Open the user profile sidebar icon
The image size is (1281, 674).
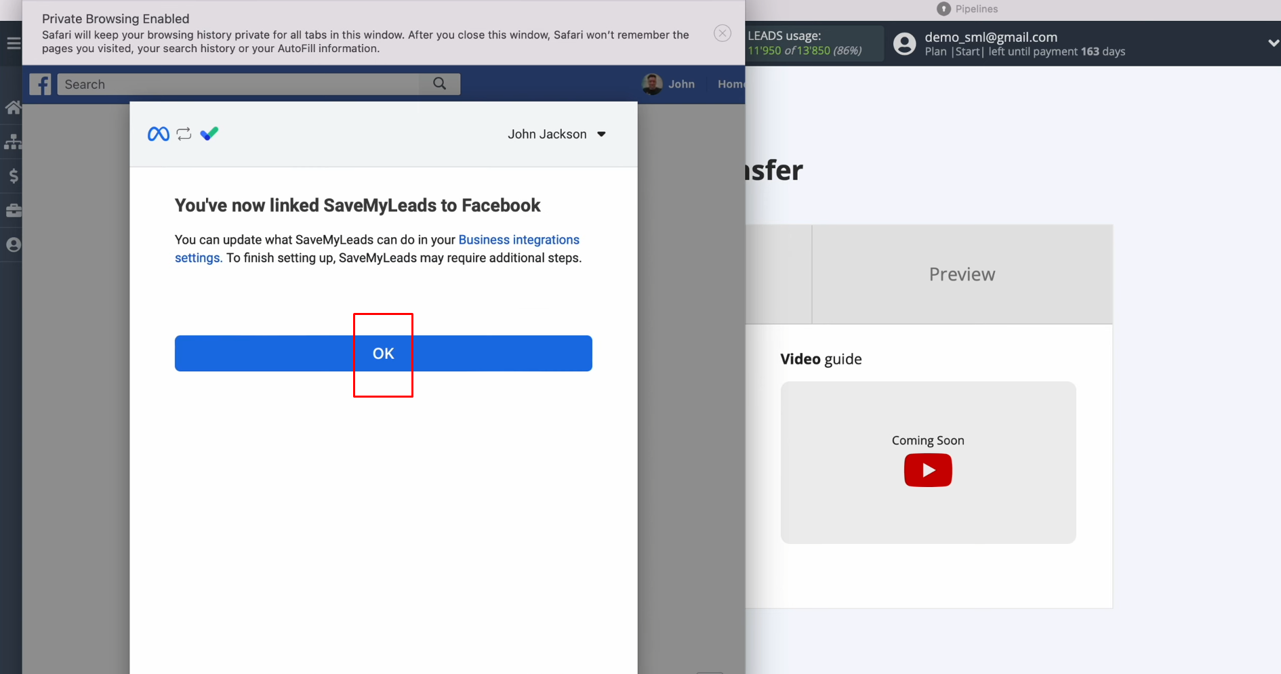(x=14, y=245)
